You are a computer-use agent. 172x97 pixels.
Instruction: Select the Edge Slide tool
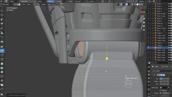pos(2,76)
